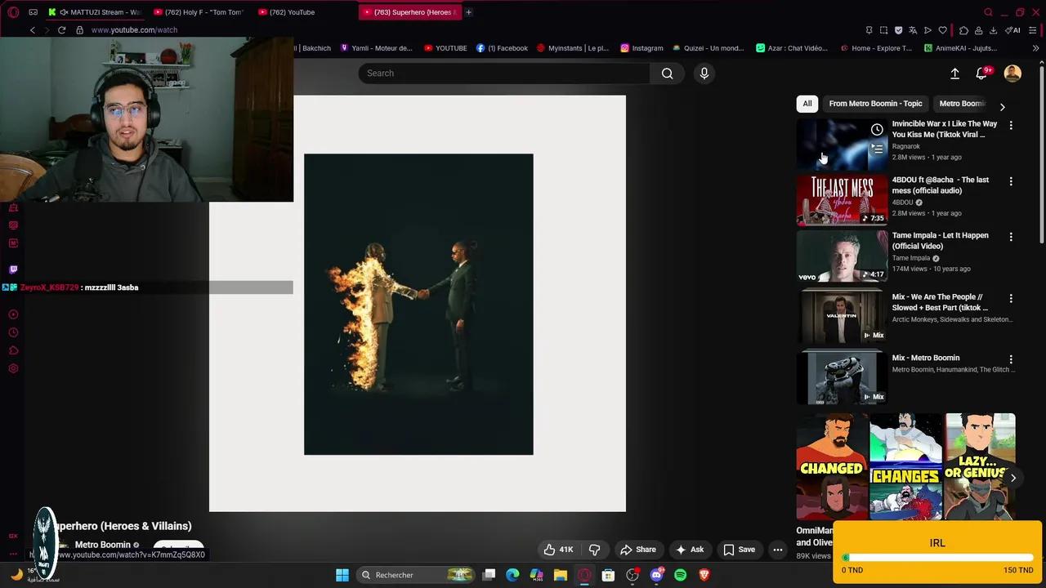Open more actions for the video
The image size is (1046, 588).
(x=778, y=550)
